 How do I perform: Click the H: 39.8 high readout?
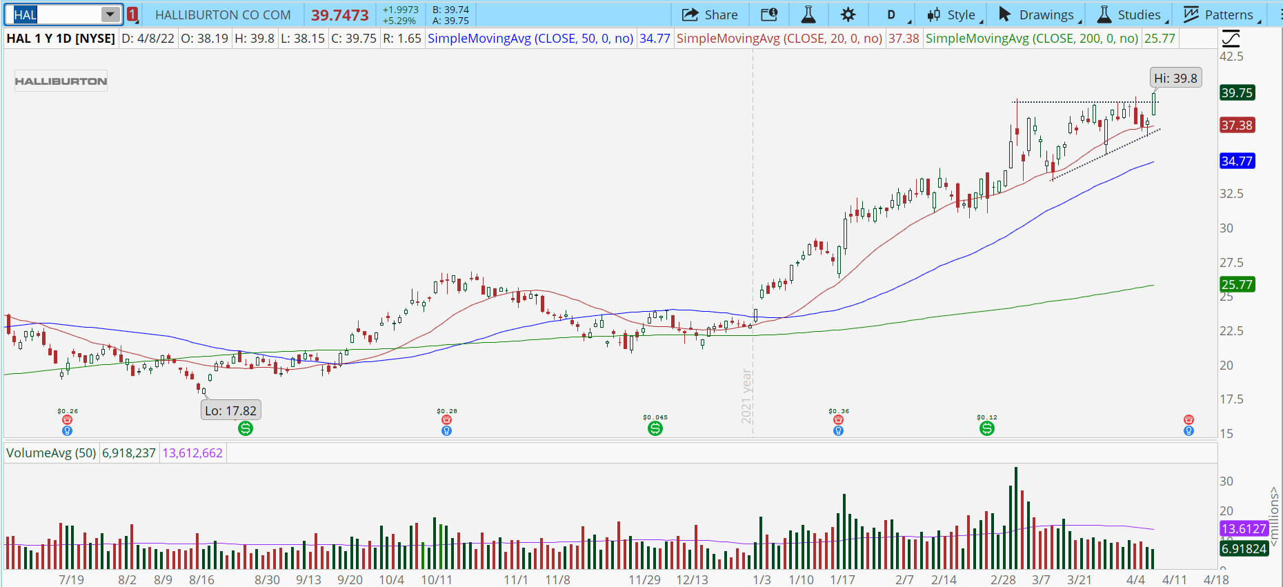pyautogui.click(x=255, y=39)
